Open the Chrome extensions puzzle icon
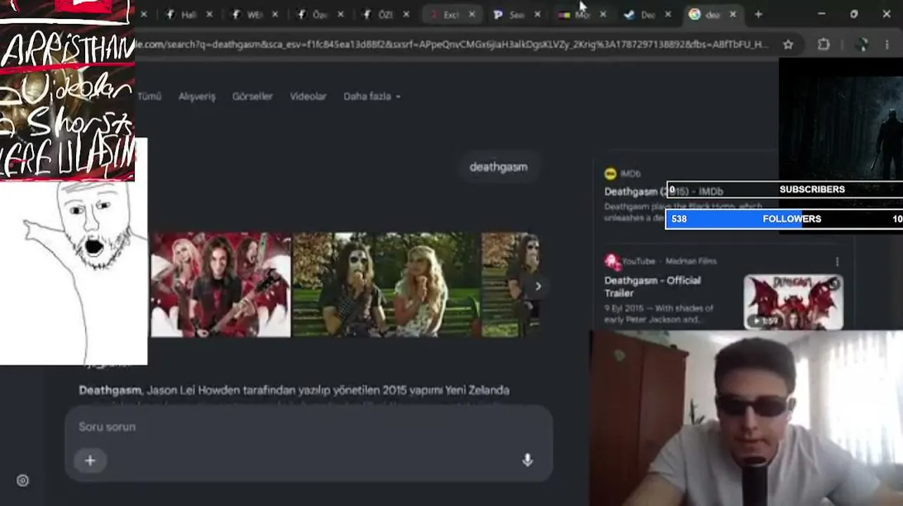The width and height of the screenshot is (903, 506). point(824,44)
